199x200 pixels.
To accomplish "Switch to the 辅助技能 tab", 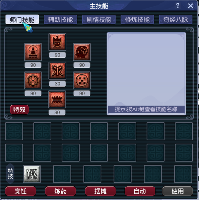I will (60, 20).
